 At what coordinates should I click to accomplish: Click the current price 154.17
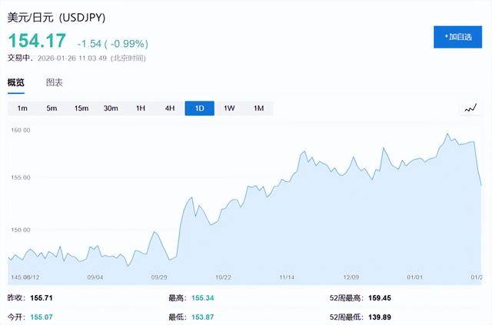(37, 40)
